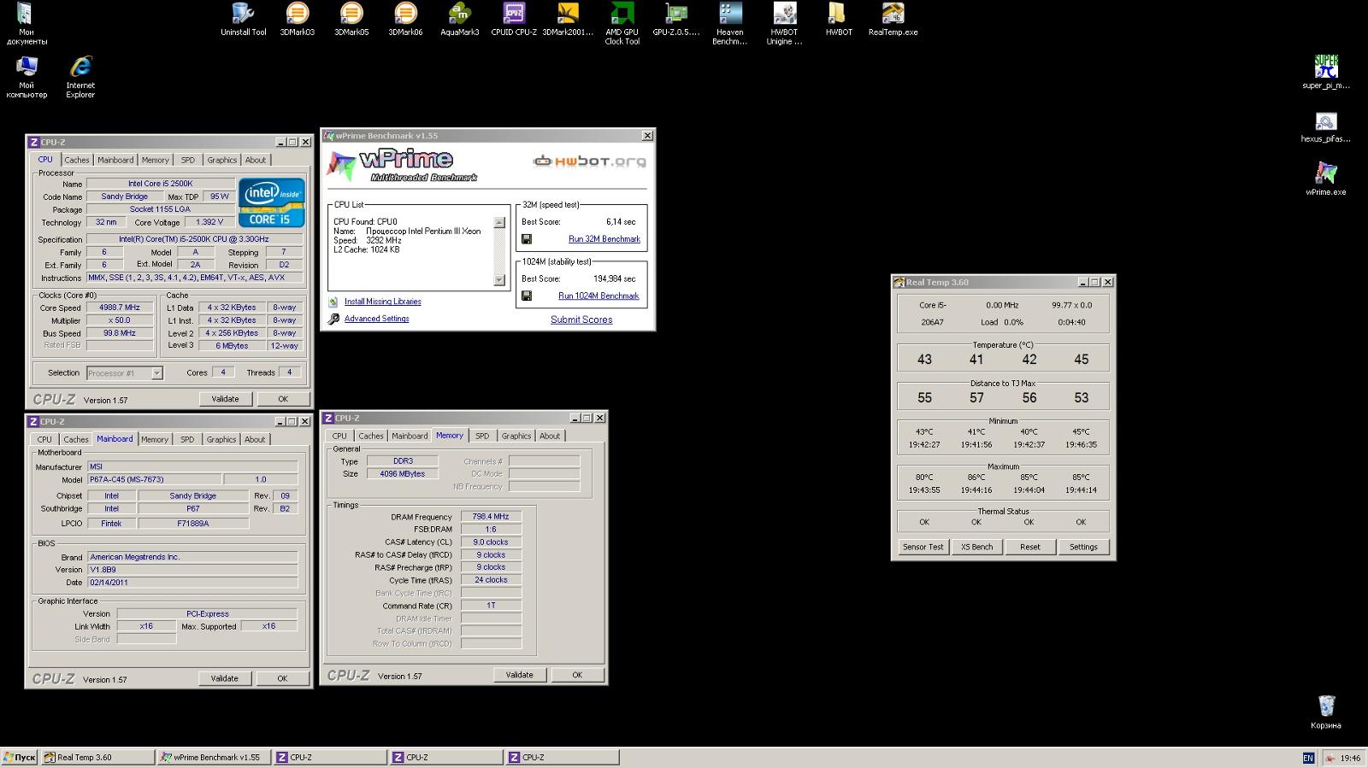This screenshot has width=1368, height=768.
Task: Launch the RealTemp.exe desktop icon
Action: click(893, 19)
